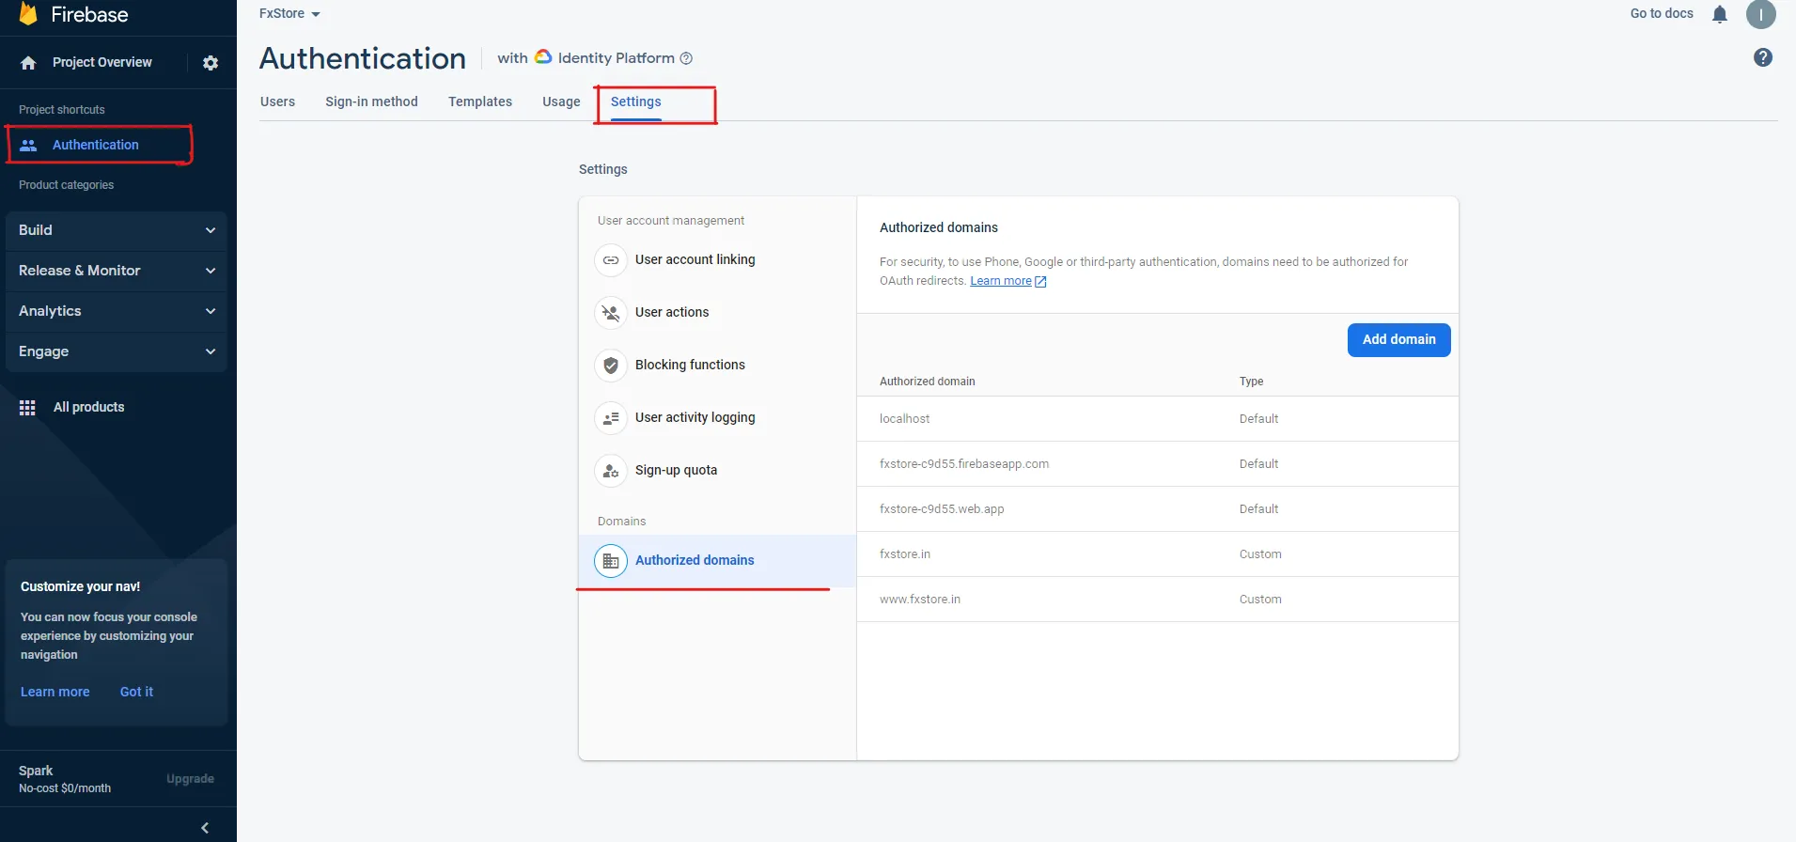
Task: Open project settings gear icon
Action: coord(211,63)
